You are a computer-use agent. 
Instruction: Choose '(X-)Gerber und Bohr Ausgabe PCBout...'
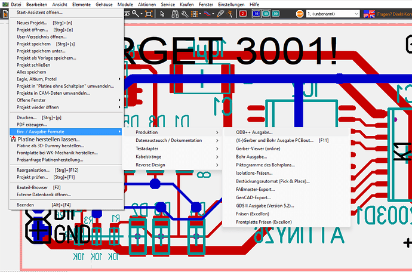pyautogui.click(x=287, y=140)
